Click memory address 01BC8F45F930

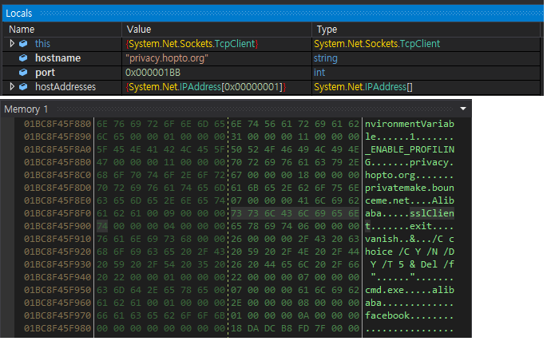click(x=57, y=264)
